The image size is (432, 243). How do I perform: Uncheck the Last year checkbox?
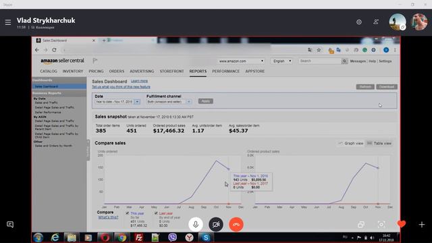point(156,213)
